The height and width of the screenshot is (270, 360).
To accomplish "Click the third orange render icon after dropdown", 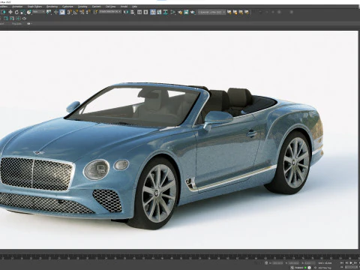I will pos(241,12).
